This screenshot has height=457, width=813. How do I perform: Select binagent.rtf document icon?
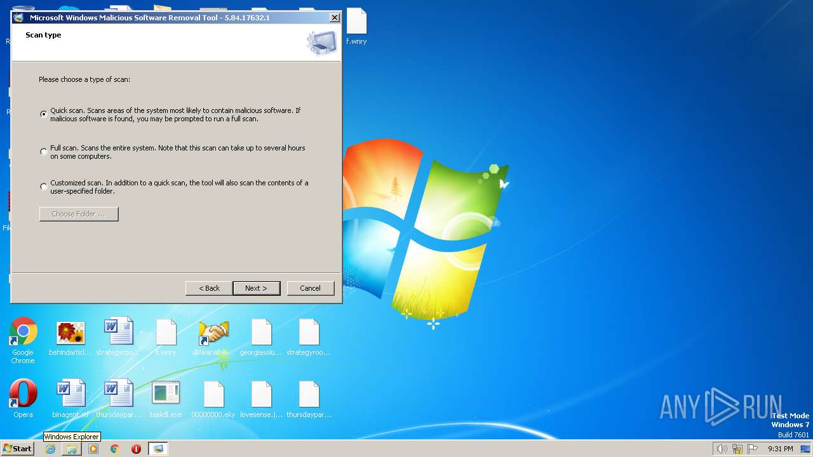tap(71, 399)
